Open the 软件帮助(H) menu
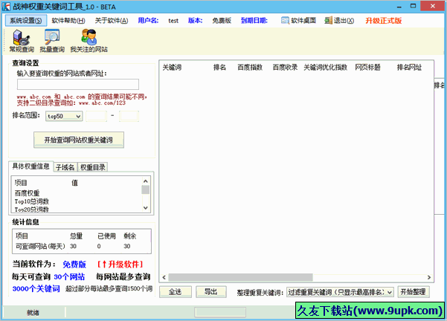Image resolution: width=447 pixels, height=321 pixels. point(68,21)
